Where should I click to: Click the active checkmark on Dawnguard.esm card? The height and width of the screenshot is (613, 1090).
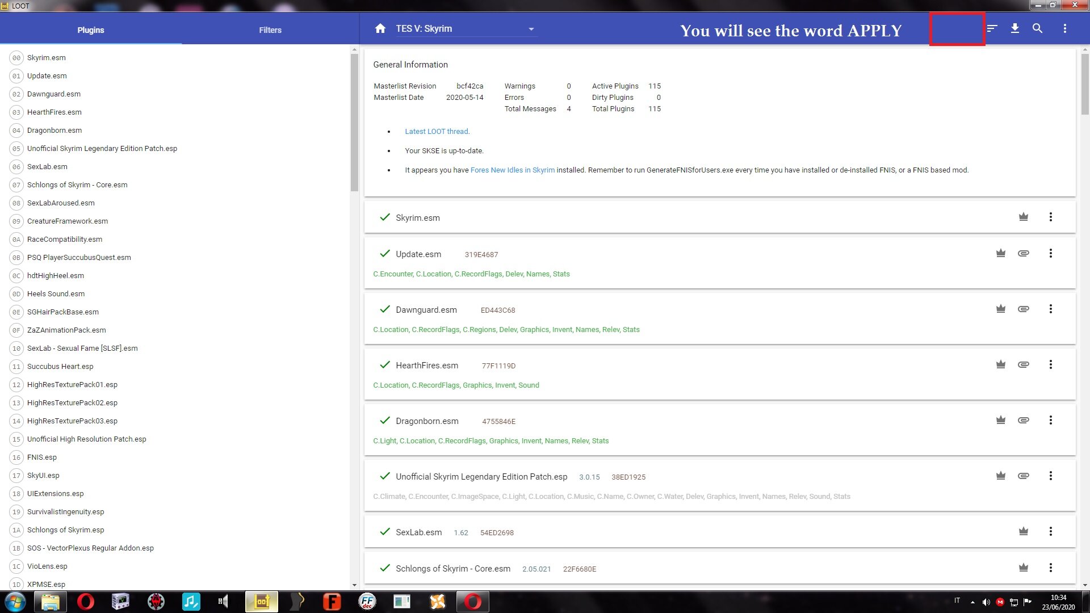click(x=385, y=309)
